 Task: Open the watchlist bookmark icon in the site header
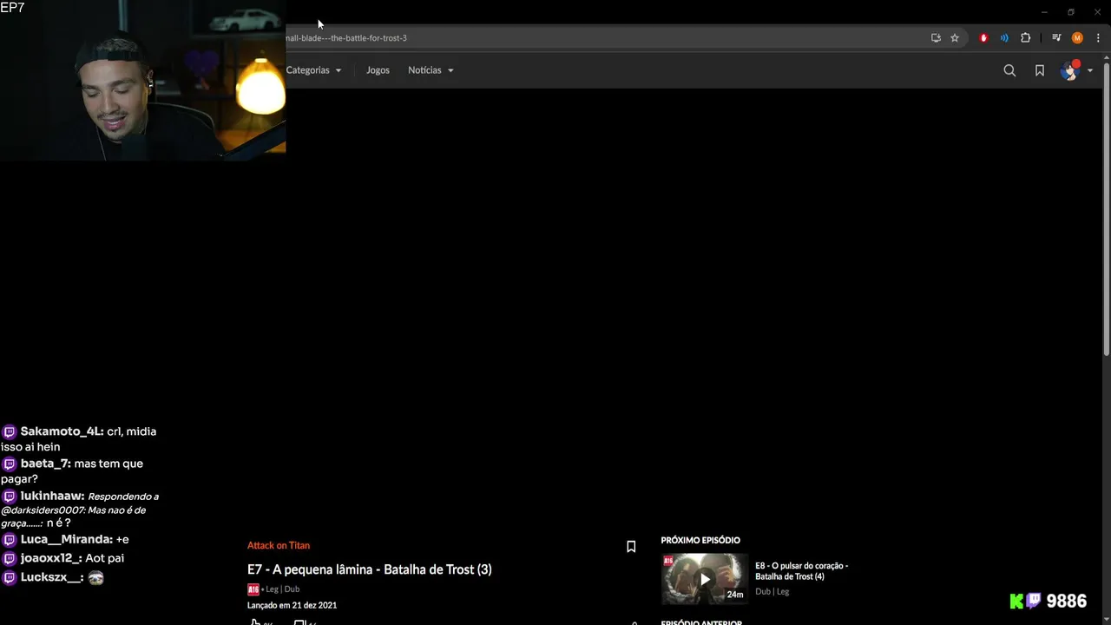1039,70
